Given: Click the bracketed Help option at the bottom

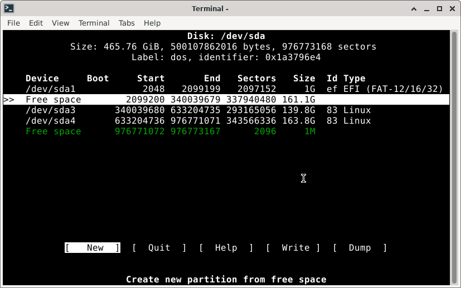Looking at the screenshot, I should click(x=226, y=248).
